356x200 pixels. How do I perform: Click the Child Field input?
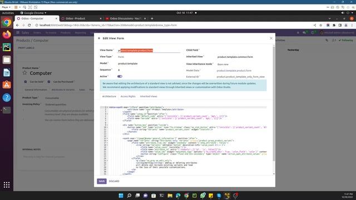click(x=241, y=50)
